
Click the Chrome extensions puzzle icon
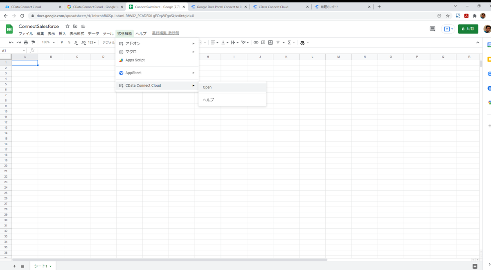(x=474, y=16)
